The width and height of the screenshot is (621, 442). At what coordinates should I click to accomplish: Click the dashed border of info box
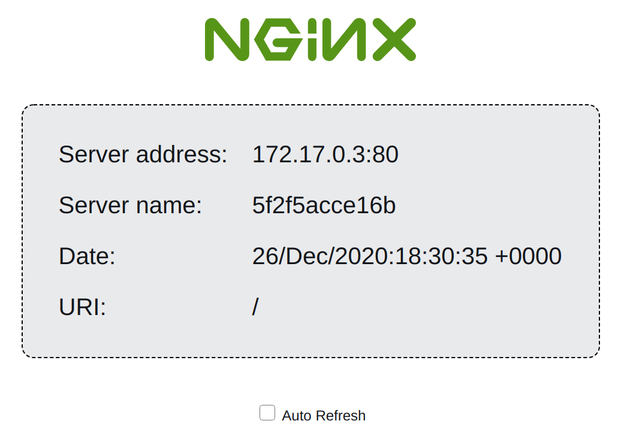(311, 105)
